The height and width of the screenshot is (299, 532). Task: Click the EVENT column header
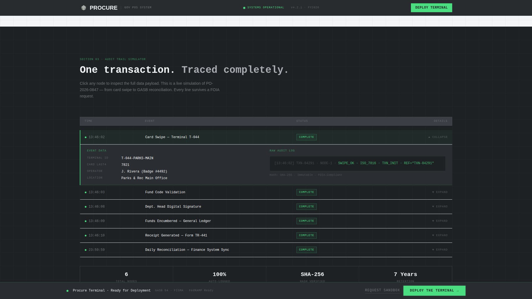point(150,121)
